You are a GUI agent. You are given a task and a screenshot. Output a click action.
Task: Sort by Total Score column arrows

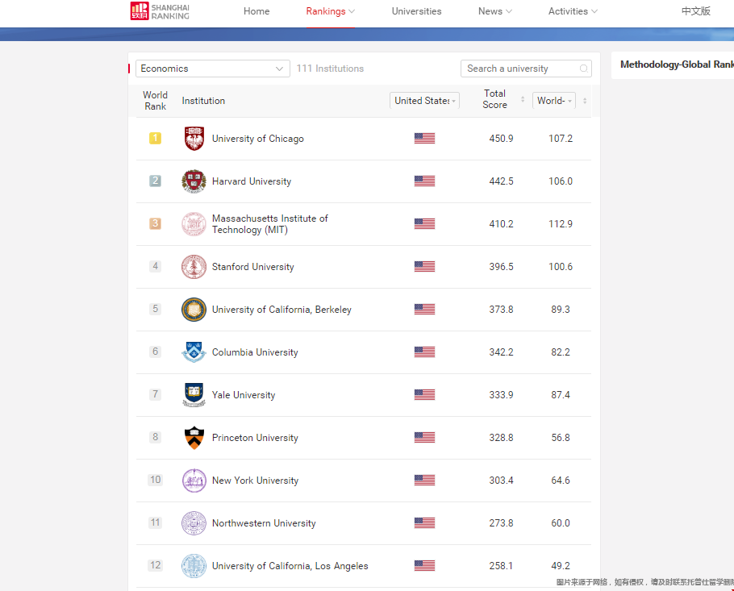[523, 100]
